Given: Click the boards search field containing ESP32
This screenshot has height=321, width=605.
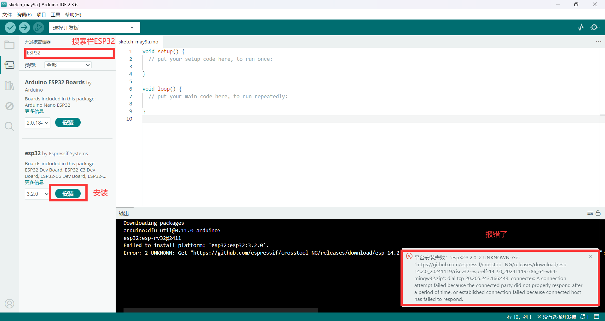Looking at the screenshot, I should click(x=69, y=53).
